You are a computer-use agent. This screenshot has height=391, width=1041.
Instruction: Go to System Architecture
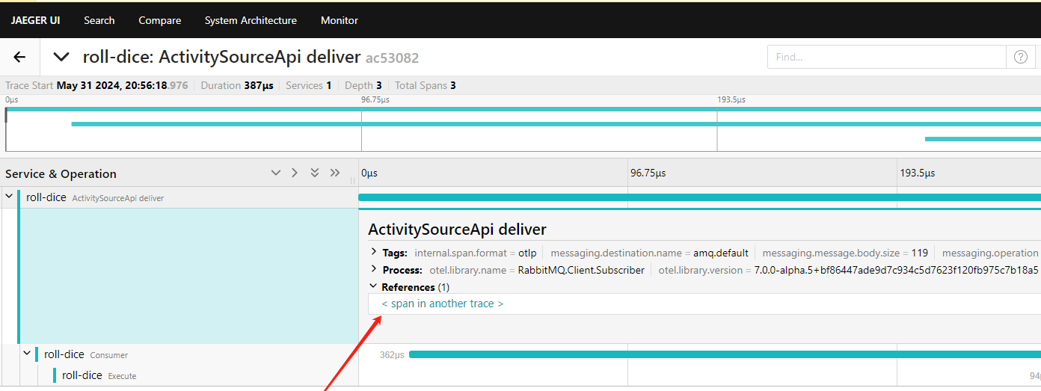[x=251, y=20]
